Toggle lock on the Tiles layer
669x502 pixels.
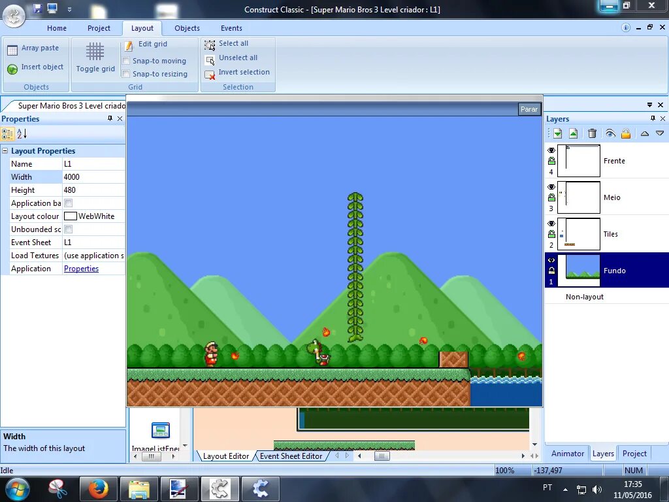(x=551, y=235)
